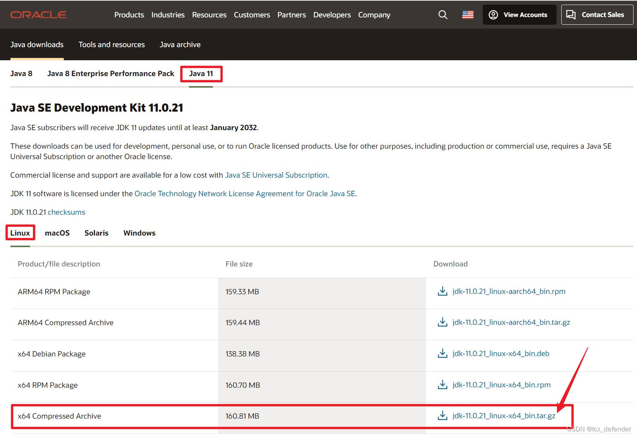Click the 160.70 MB file size
Image resolution: width=637 pixels, height=436 pixels.
tap(243, 385)
